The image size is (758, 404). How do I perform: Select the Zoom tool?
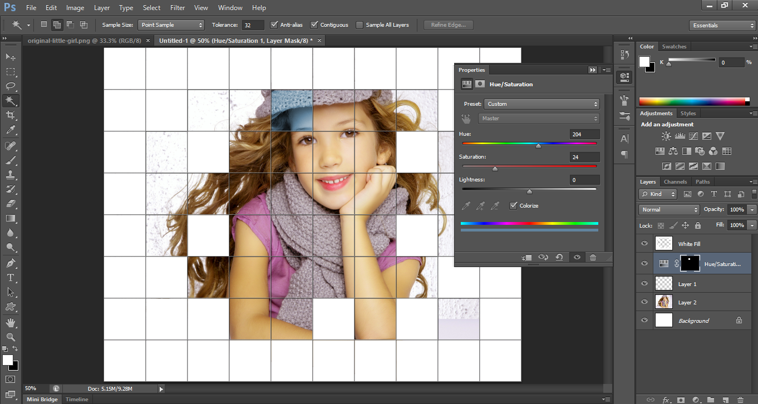point(11,336)
